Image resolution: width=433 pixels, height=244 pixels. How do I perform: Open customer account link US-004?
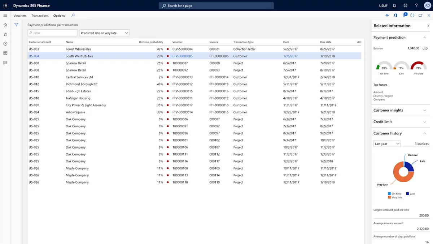point(34,56)
